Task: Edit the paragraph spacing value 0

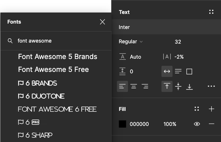Action: click(132, 72)
